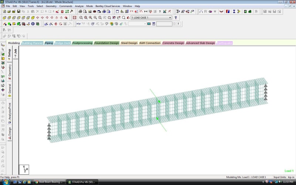Click the STAAD.Pro V8i taskbar button
Viewport: 296px width, 185px height.
tap(83, 182)
